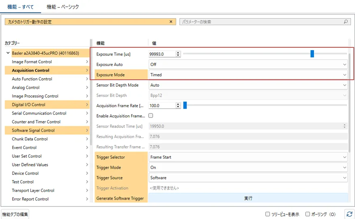Screen dimensions: 355x219
Task: Open the Exposure Auto dropdown
Action: (x=248, y=64)
